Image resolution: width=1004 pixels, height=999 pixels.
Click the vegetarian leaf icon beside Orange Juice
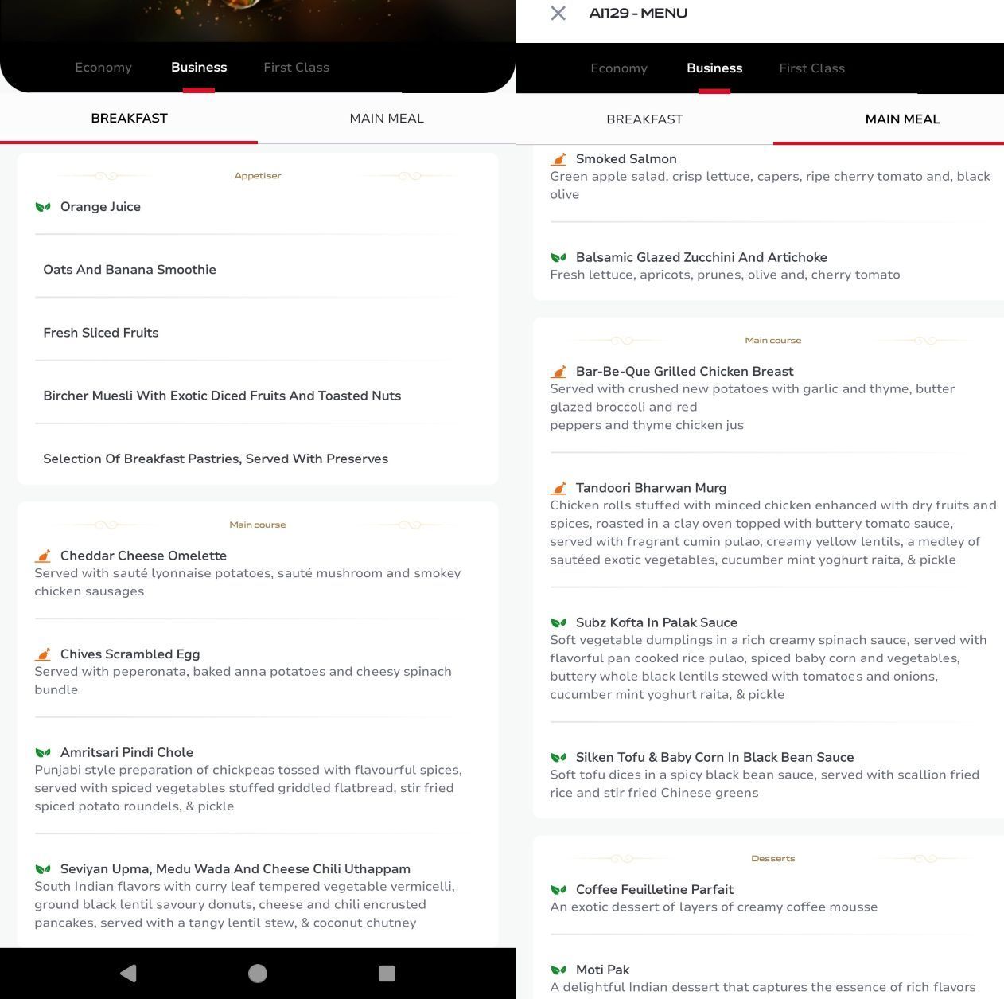[x=43, y=207]
